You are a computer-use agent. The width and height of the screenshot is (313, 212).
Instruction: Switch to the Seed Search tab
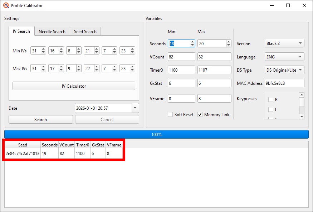click(x=85, y=31)
